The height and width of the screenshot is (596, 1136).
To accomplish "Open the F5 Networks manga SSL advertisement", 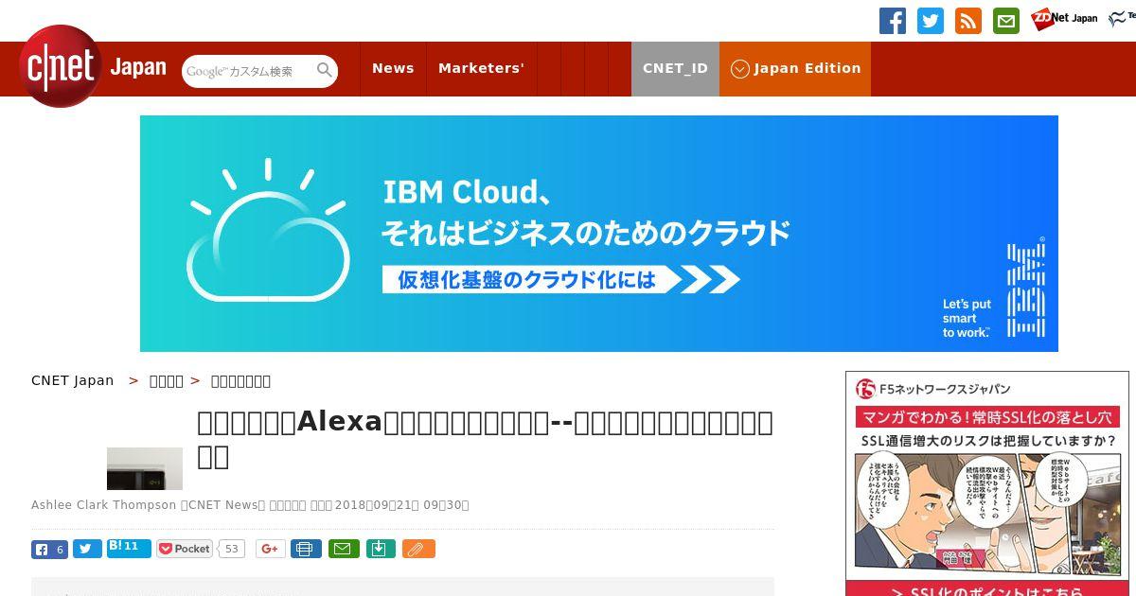I will coord(987,484).
